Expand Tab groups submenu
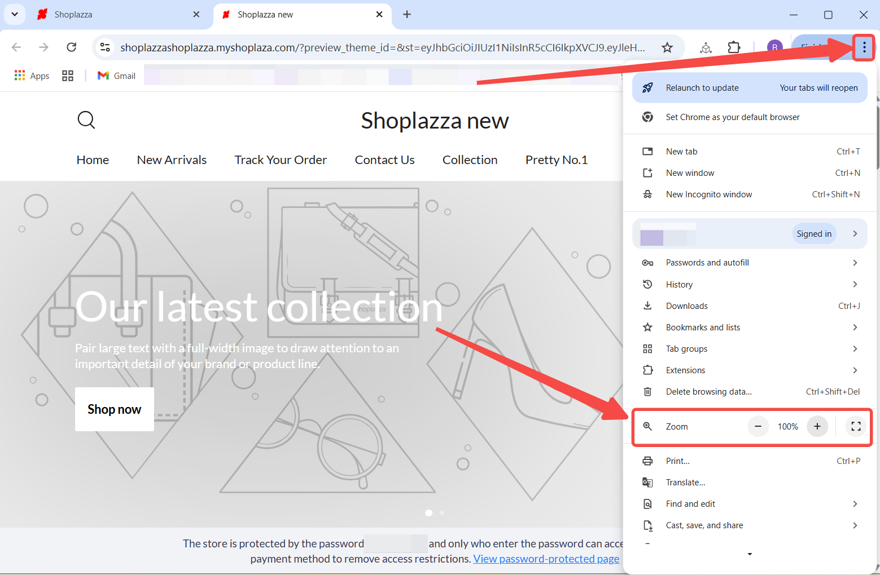 tap(750, 348)
